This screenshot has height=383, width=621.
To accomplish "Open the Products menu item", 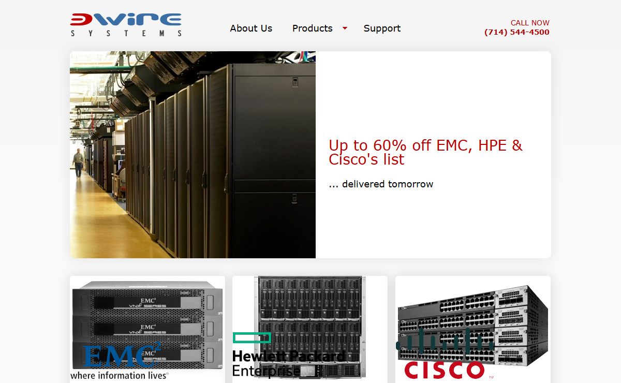I will point(312,28).
